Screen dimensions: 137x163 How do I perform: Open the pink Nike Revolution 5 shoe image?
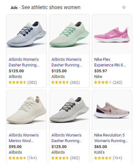112,110
